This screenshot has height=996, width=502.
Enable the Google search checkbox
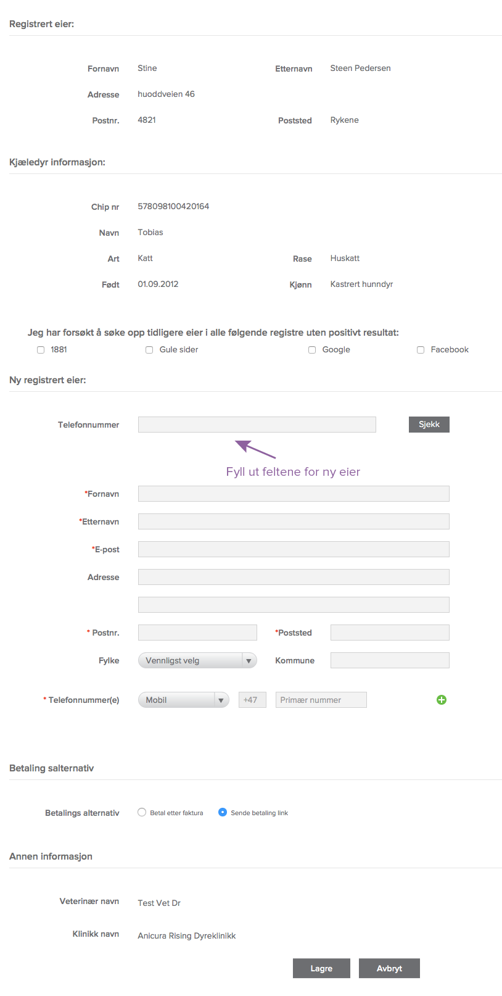click(x=312, y=350)
